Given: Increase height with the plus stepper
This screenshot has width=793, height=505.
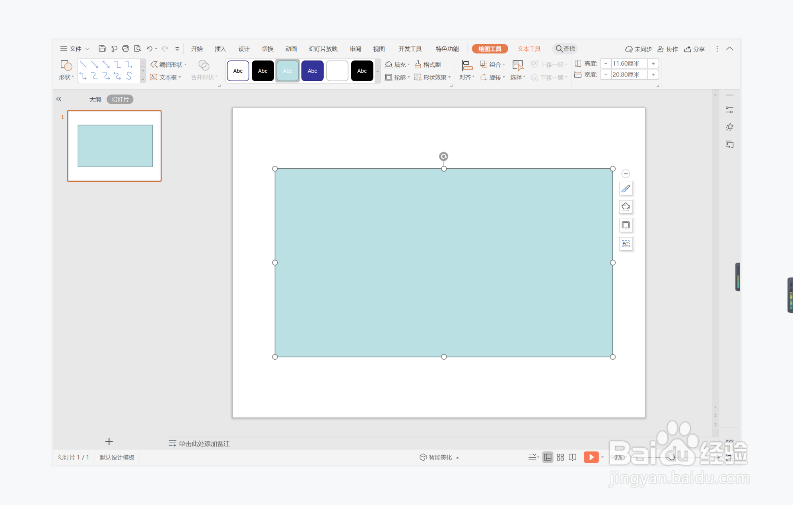Looking at the screenshot, I should [653, 64].
